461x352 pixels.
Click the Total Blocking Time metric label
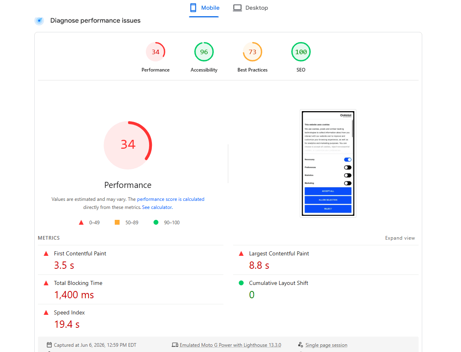point(78,283)
